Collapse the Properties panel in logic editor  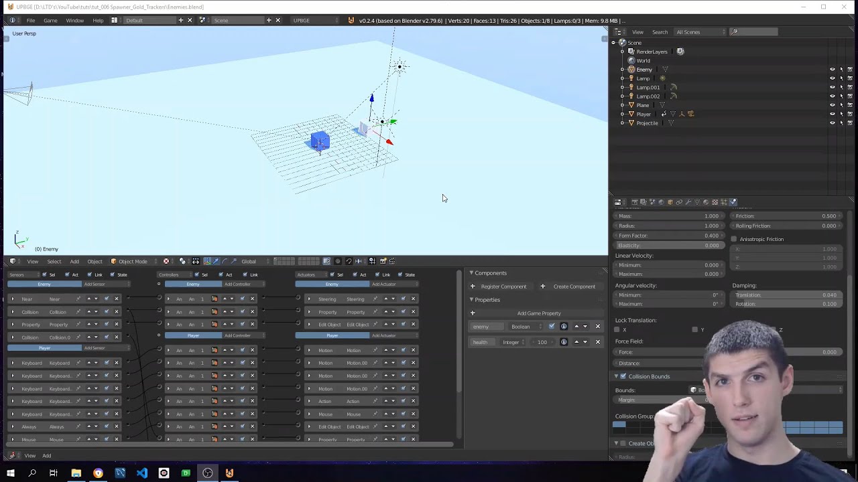coord(471,300)
